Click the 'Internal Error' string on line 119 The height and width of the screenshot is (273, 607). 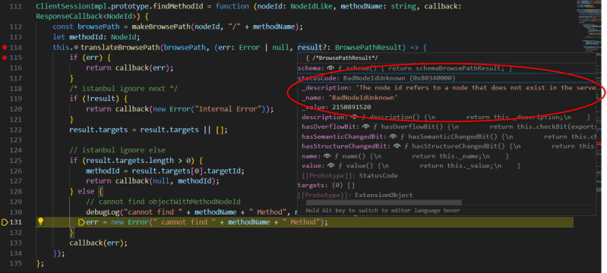click(x=228, y=109)
